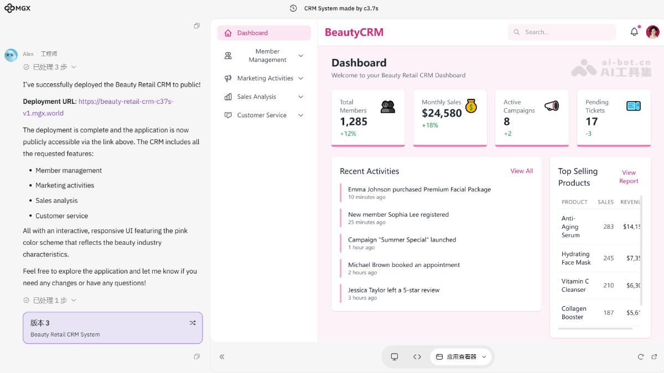Image resolution: width=664 pixels, height=373 pixels.
Task: Click View All in Recent Activities
Action: pos(521,171)
